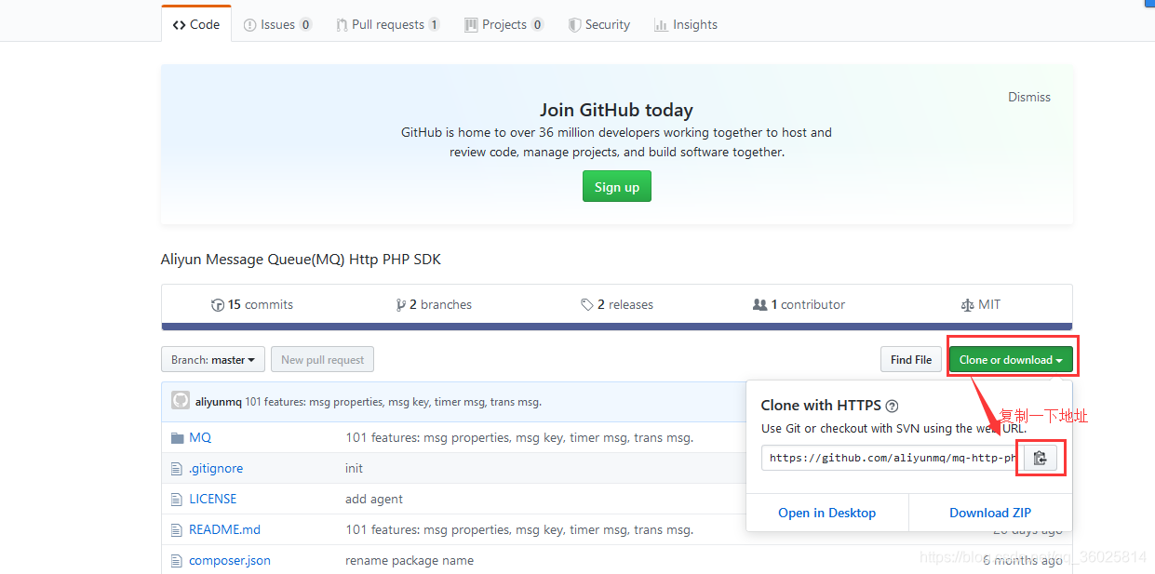
Task: Open the Pull requests tab
Action: tap(388, 24)
